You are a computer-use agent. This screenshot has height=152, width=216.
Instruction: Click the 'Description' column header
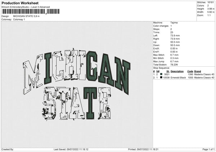click(x=177, y=71)
